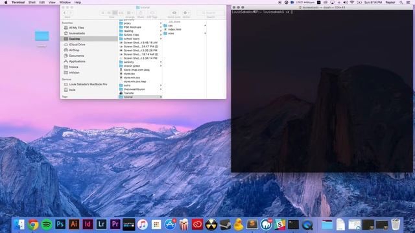Open the Action gear dropdown in Finder

tap(186, 13)
